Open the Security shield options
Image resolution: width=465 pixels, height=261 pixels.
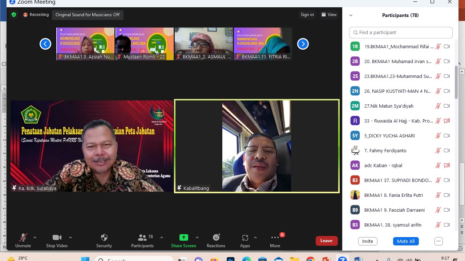[104, 240]
